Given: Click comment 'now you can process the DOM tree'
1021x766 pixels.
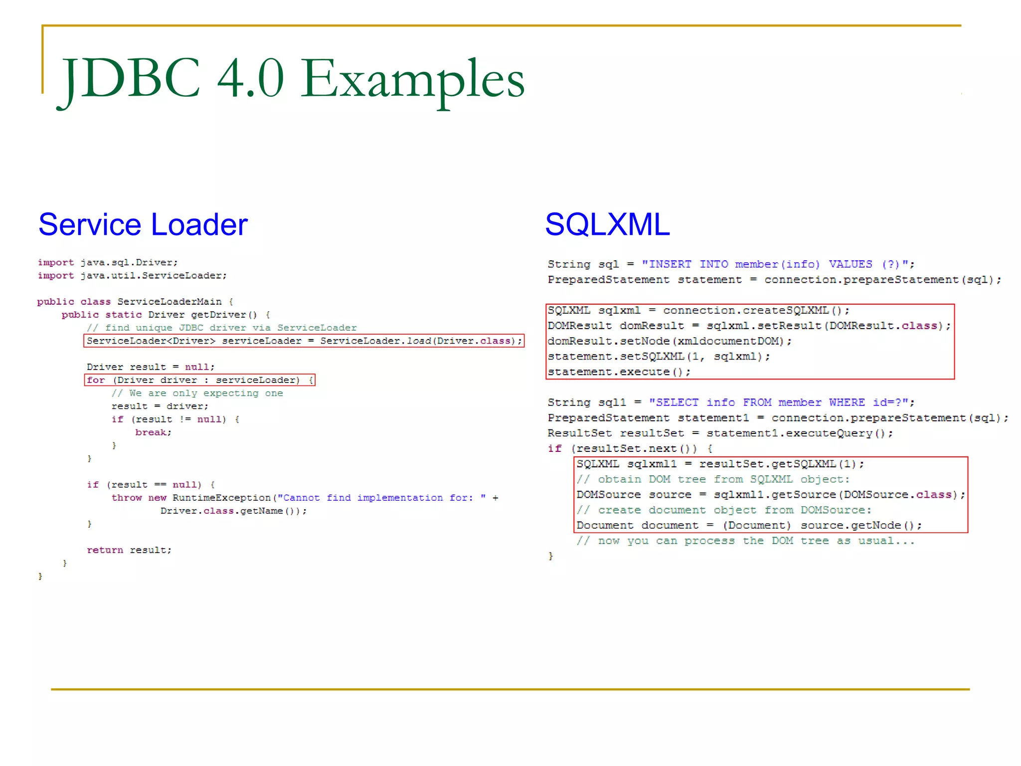Looking at the screenshot, I should tap(746, 541).
